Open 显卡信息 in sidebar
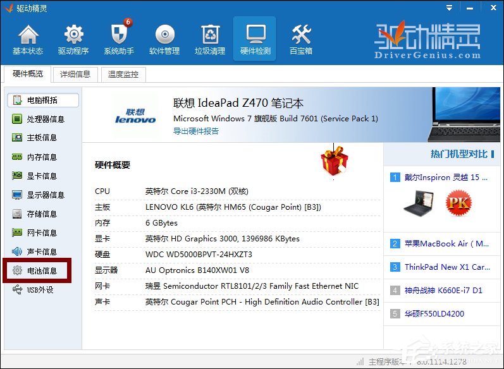This screenshot has height=369, width=504. pyautogui.click(x=42, y=176)
